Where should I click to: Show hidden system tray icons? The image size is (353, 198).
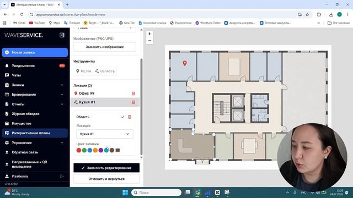click(287, 193)
